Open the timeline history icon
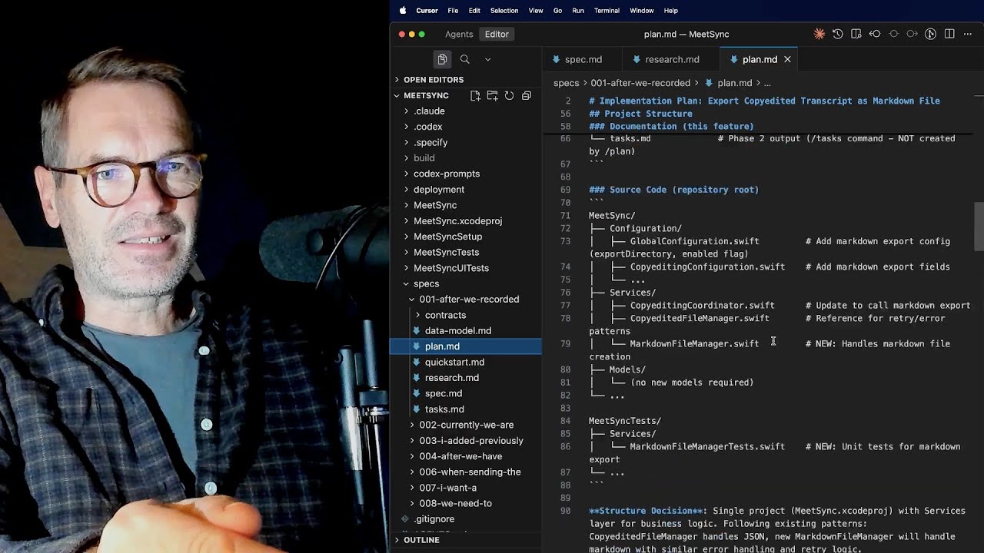 click(838, 34)
